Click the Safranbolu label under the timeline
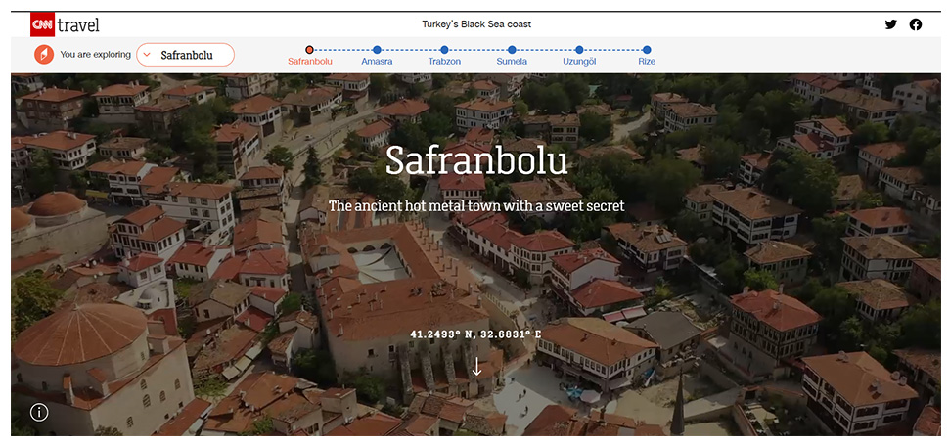 [309, 62]
